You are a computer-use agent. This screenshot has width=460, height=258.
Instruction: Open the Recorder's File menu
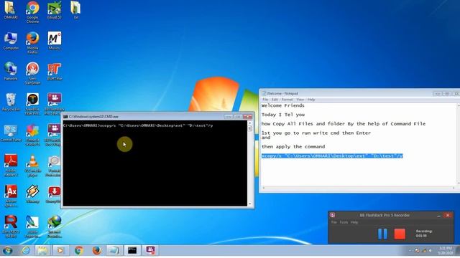point(333,222)
